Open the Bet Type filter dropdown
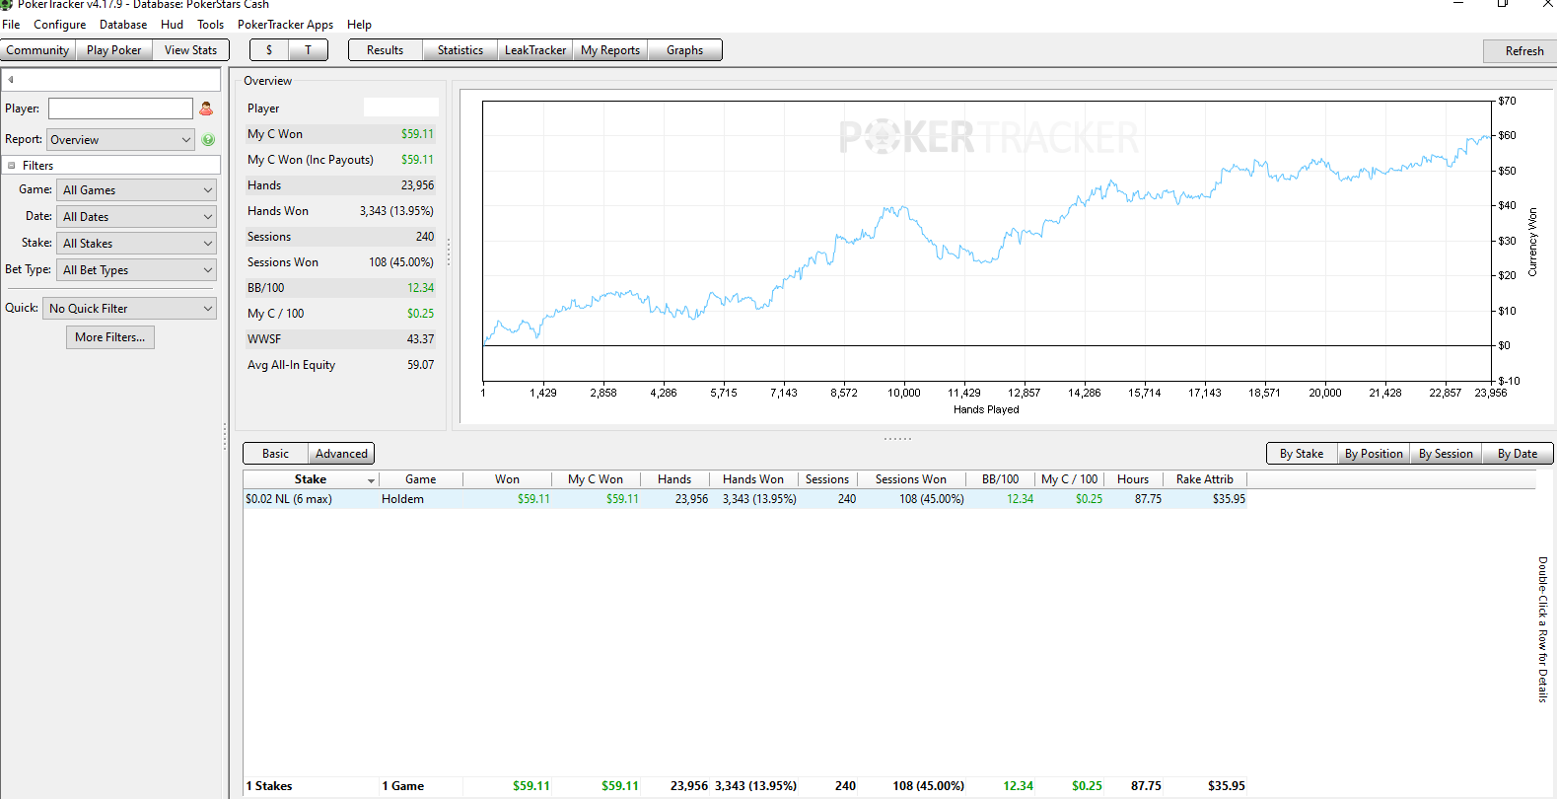The width and height of the screenshot is (1557, 799). click(x=137, y=270)
